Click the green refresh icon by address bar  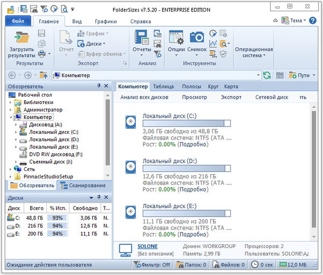coord(266,75)
